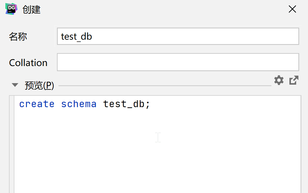Click the SQL preview left gutter

pyautogui.click(x=11, y=144)
